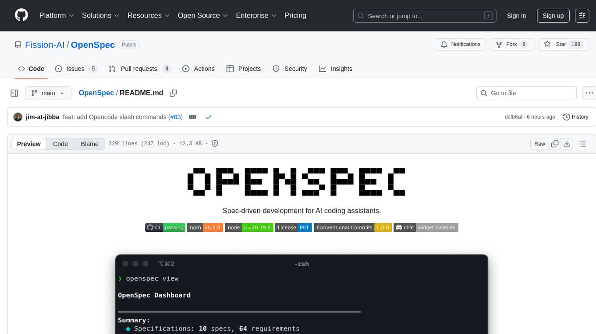Screen dimensions: 596x334
Task: Open the Conventional Commits 1.0.0 badge
Action: pos(353,227)
